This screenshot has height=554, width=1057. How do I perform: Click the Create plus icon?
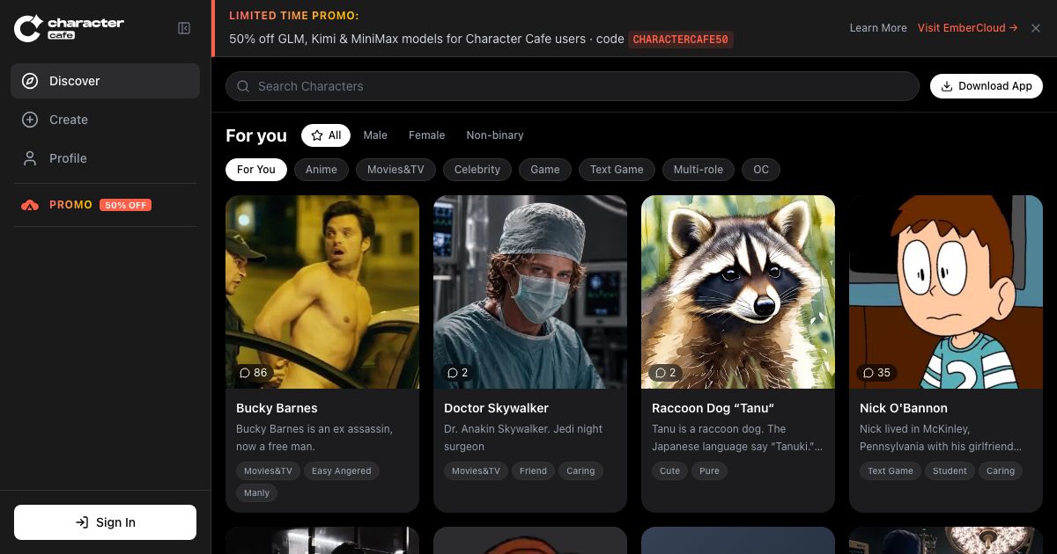30,120
